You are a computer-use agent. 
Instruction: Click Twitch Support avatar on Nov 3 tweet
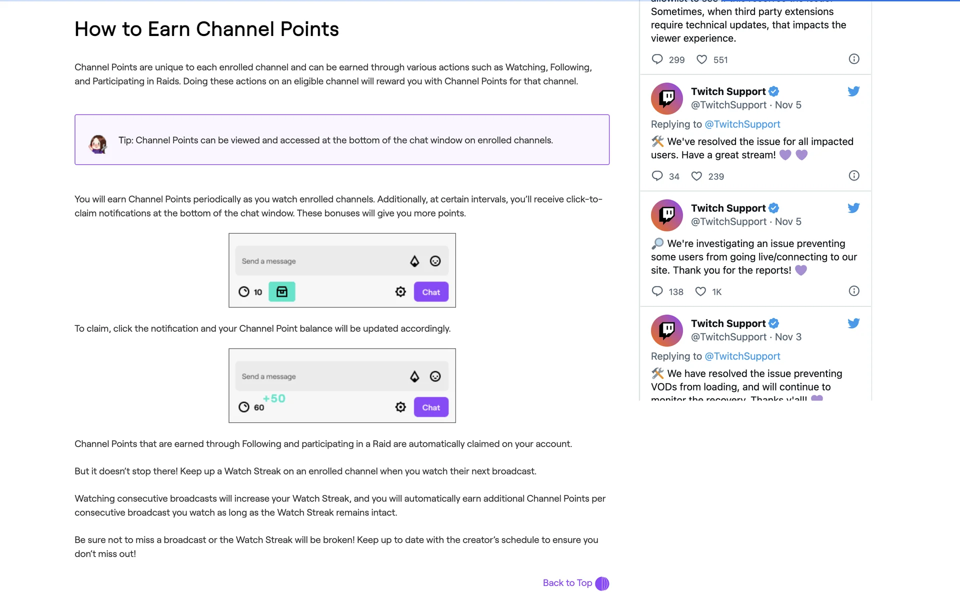click(666, 330)
